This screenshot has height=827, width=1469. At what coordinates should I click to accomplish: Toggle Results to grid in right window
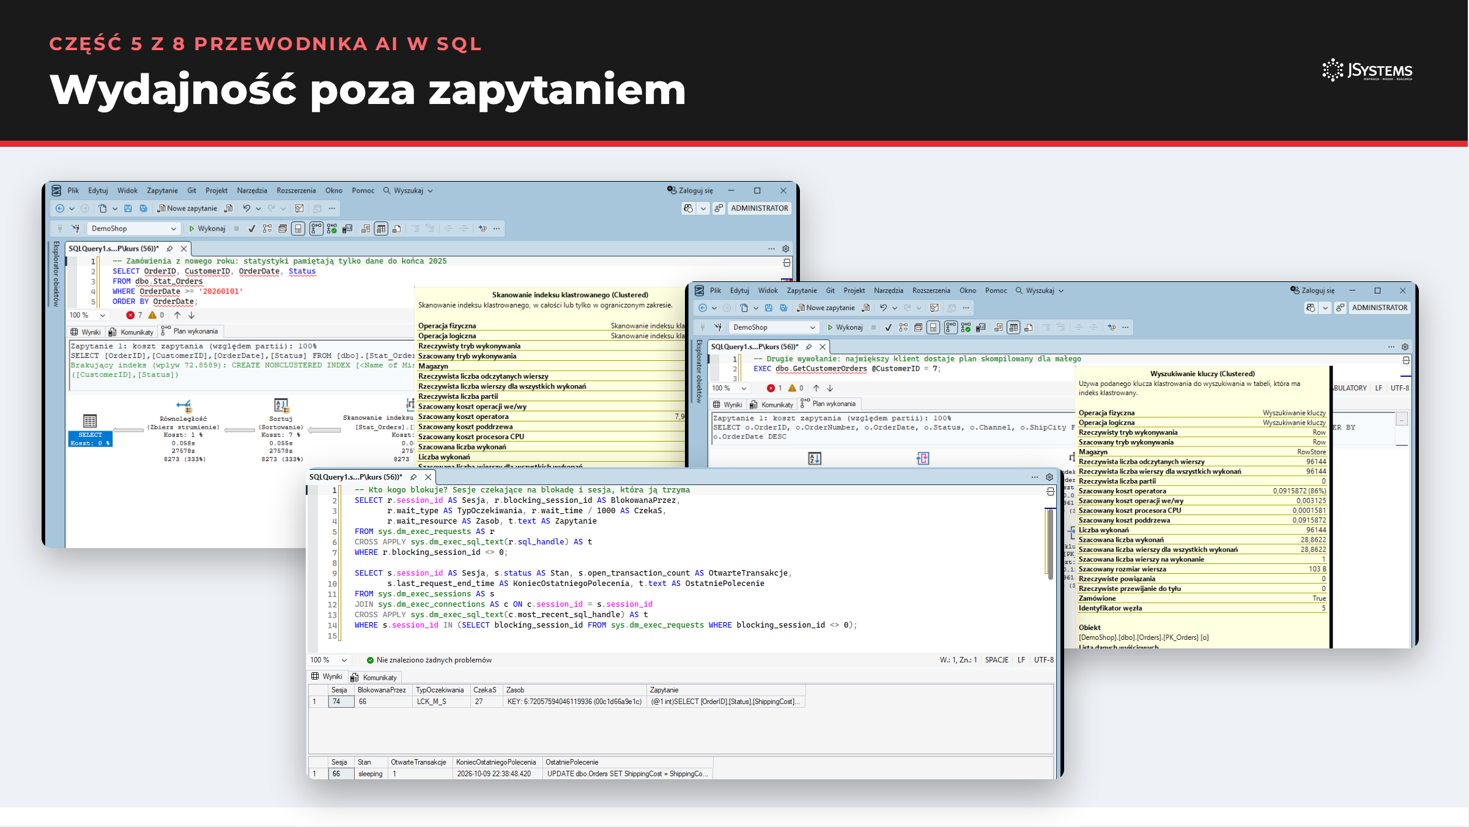click(1013, 328)
